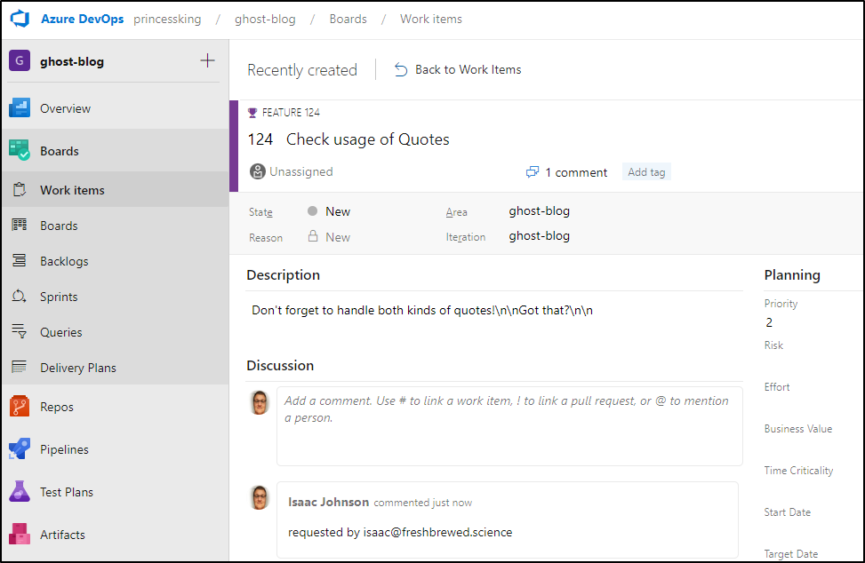Open the Overview icon in sidebar

coord(20,108)
